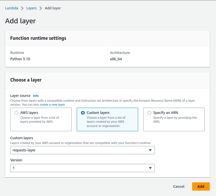This screenshot has width=216, height=196.
Task: Go to the Layers breadcrumb page
Action: [31, 8]
